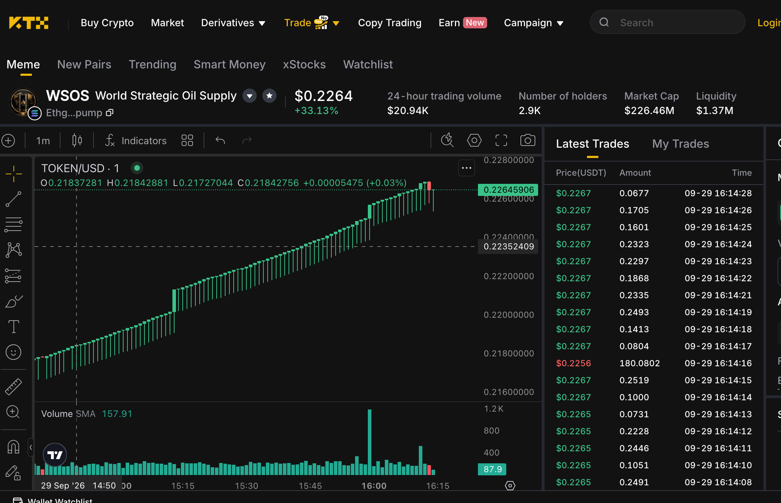781x503 pixels.
Task: Open chart settings hexagon icon
Action: pos(474,140)
